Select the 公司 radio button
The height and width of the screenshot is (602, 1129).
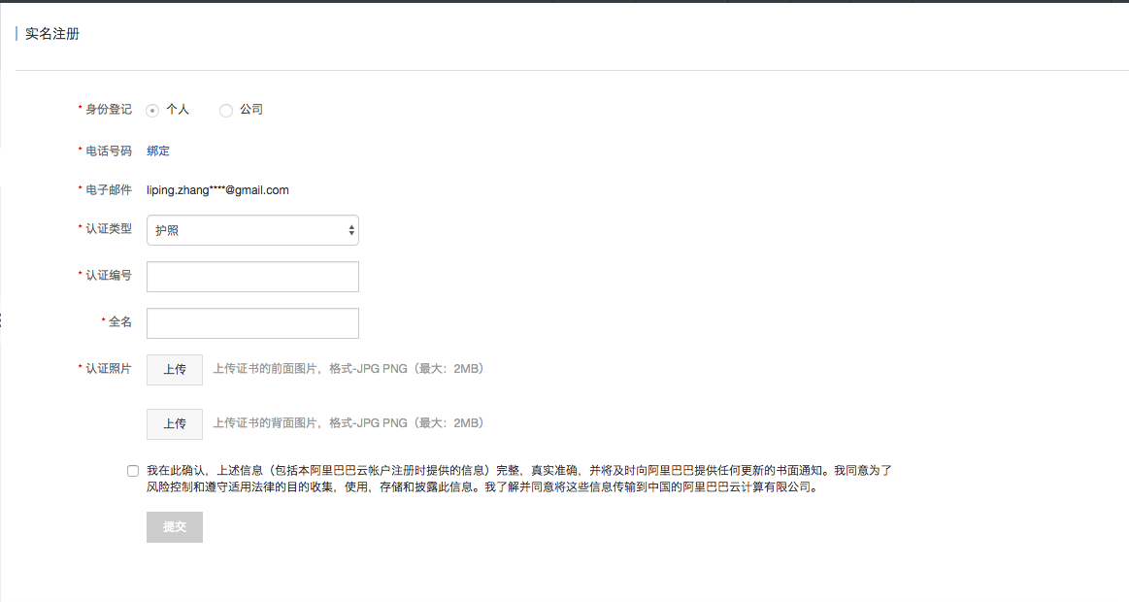tap(226, 111)
